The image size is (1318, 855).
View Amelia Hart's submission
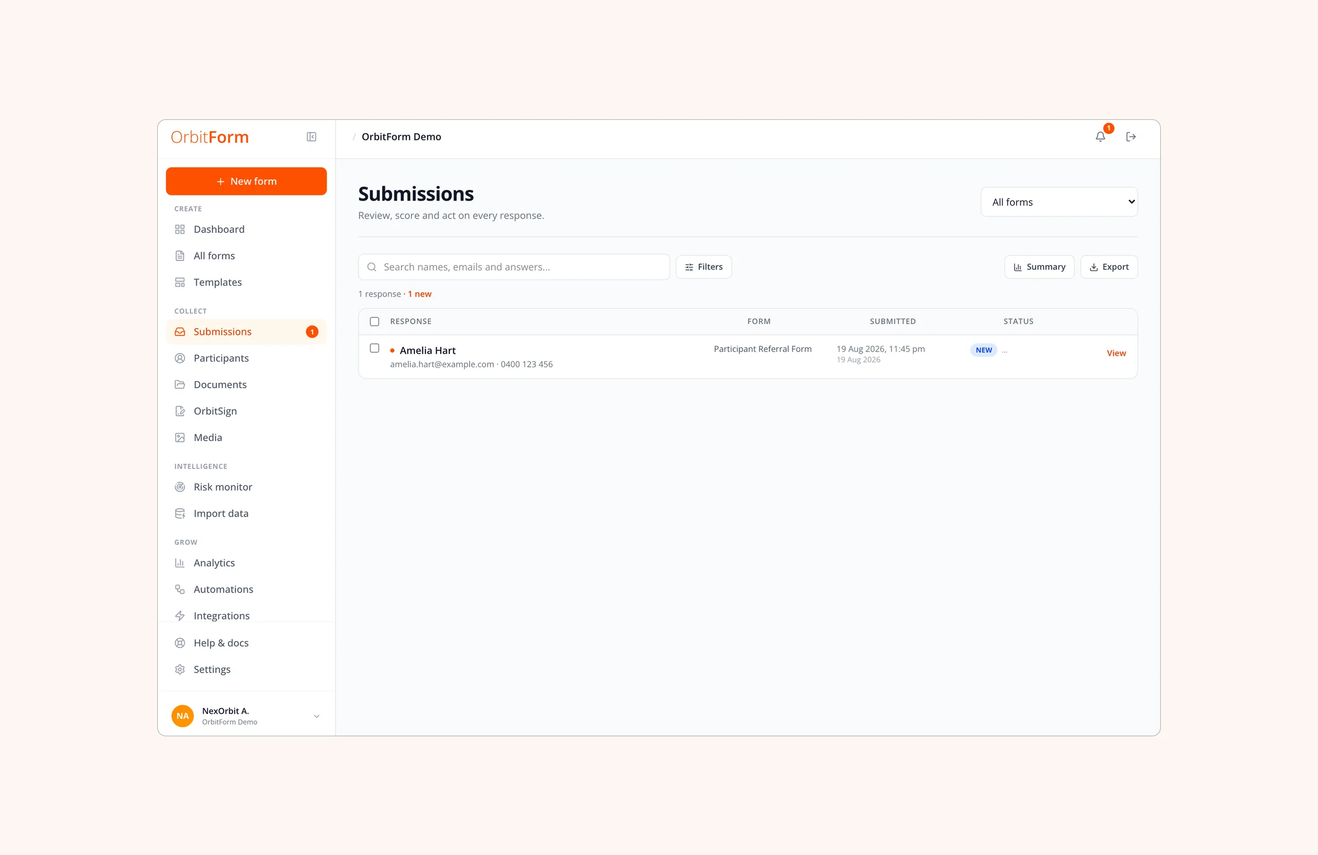click(1116, 353)
